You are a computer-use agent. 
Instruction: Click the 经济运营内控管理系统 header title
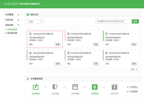click(x=30, y=4)
